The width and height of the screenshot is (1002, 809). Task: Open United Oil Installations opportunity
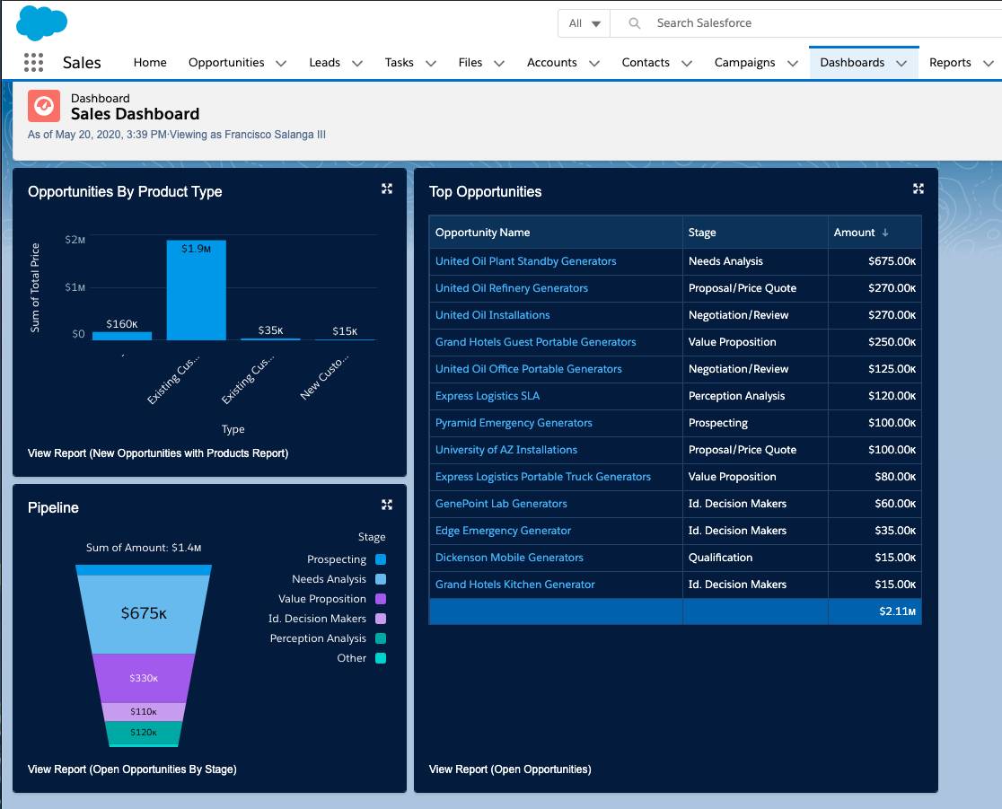click(493, 315)
